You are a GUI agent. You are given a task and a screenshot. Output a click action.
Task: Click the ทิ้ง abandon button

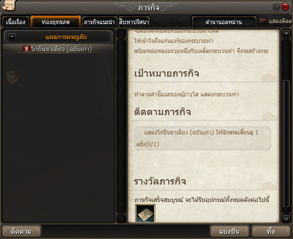tap(271, 231)
